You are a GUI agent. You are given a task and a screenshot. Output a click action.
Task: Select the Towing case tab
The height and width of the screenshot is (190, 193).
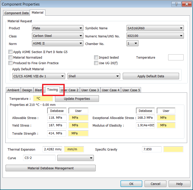pyautogui.click(x=52, y=90)
